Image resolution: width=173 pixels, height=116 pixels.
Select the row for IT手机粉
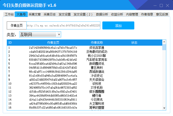(x=96, y=88)
